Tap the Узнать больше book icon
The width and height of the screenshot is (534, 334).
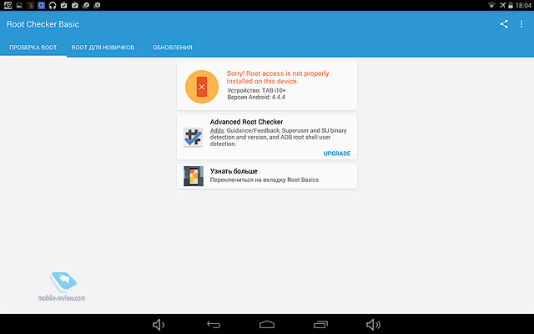(x=193, y=175)
